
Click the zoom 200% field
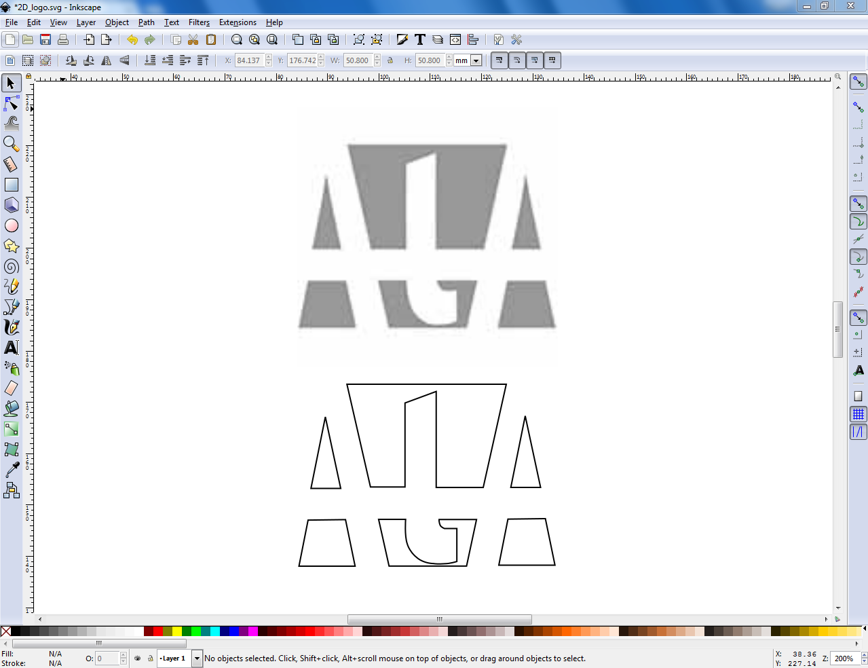[x=846, y=658]
